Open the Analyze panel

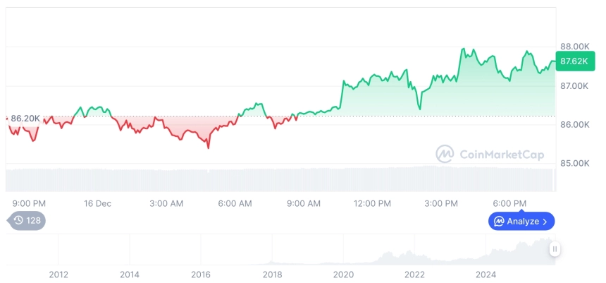(521, 221)
